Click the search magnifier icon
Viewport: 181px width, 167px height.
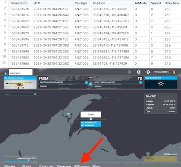click(x=35, y=94)
